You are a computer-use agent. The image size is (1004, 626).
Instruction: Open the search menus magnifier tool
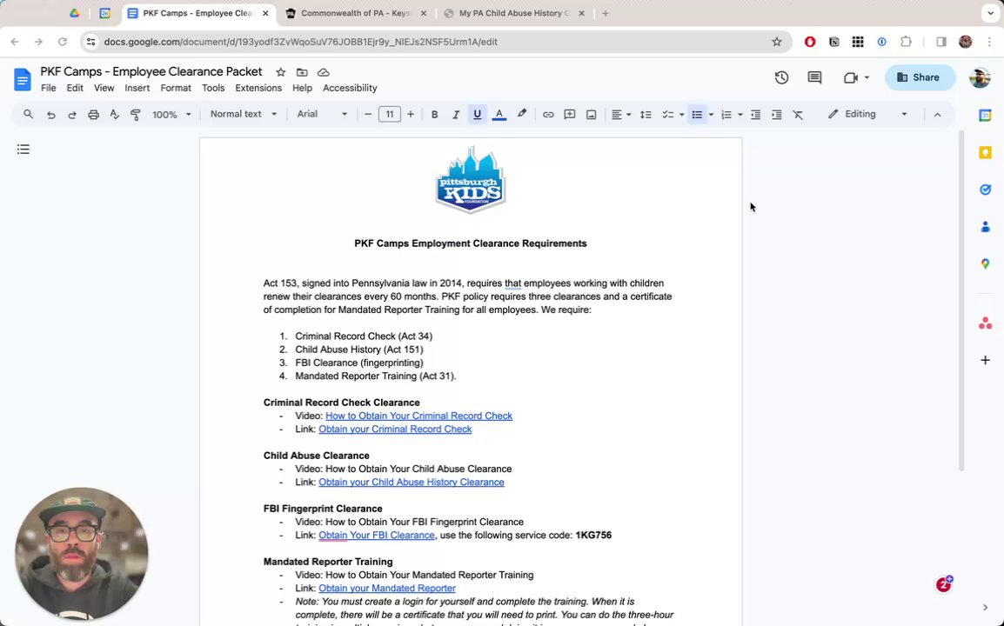coord(28,115)
